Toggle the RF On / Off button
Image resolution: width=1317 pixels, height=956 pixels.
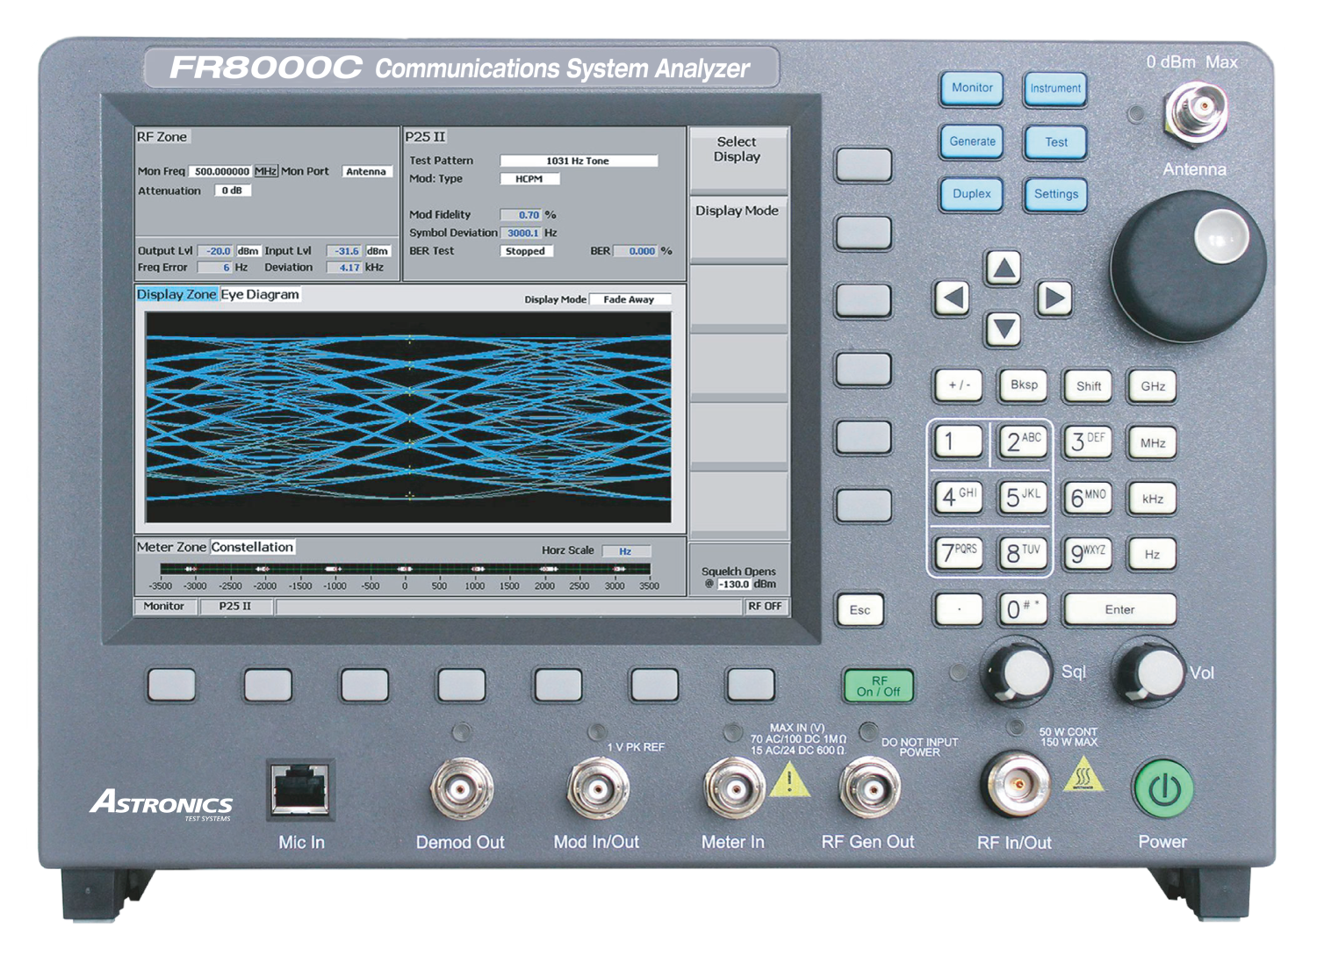(x=878, y=686)
